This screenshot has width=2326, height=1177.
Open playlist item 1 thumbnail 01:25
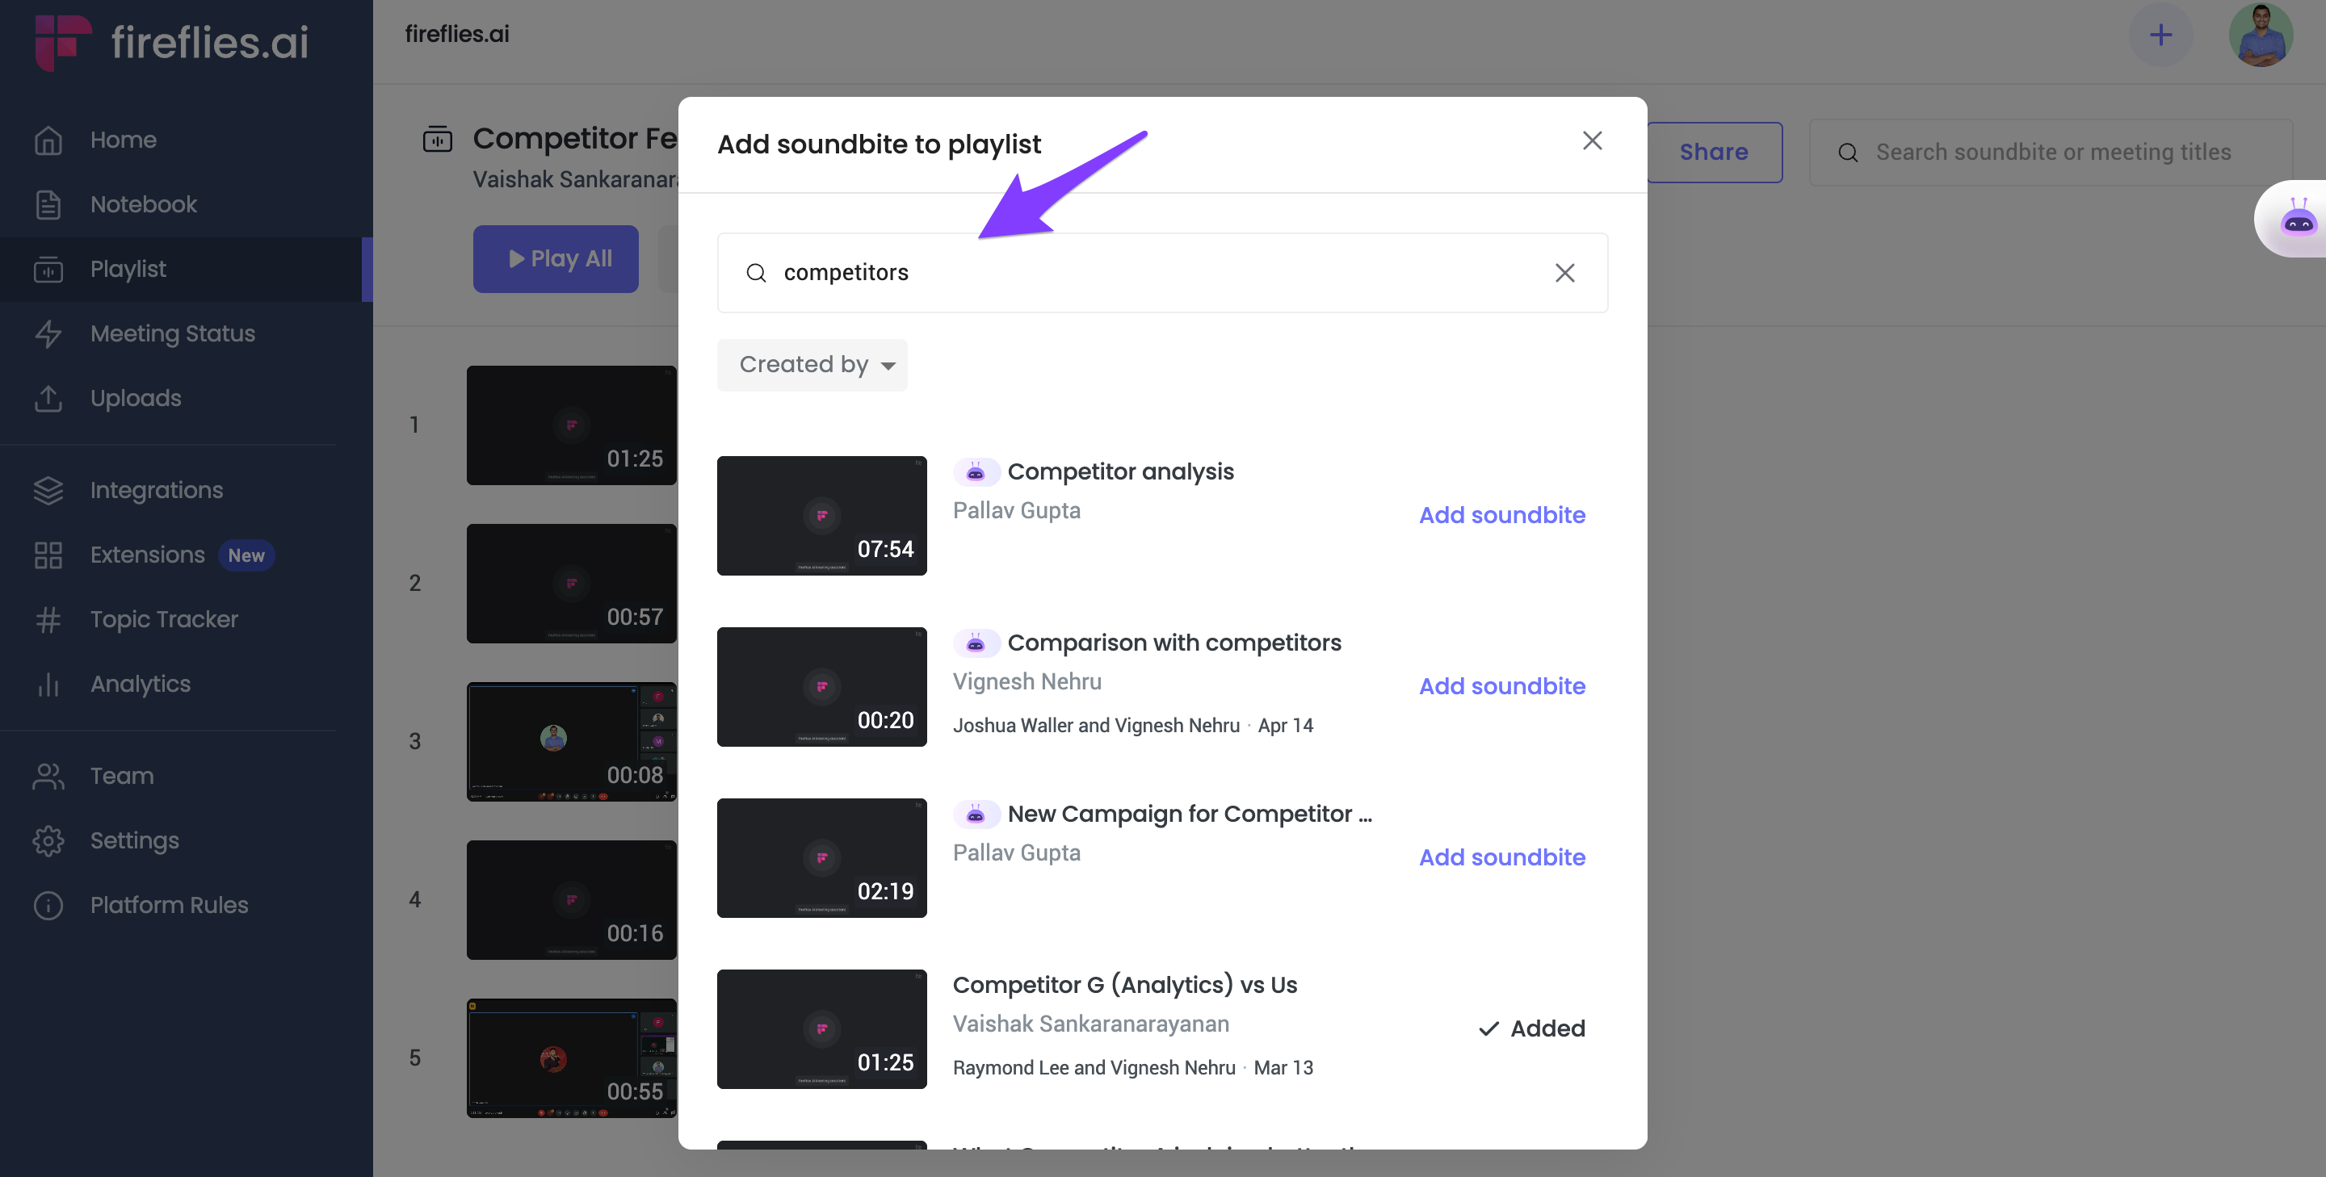572,425
